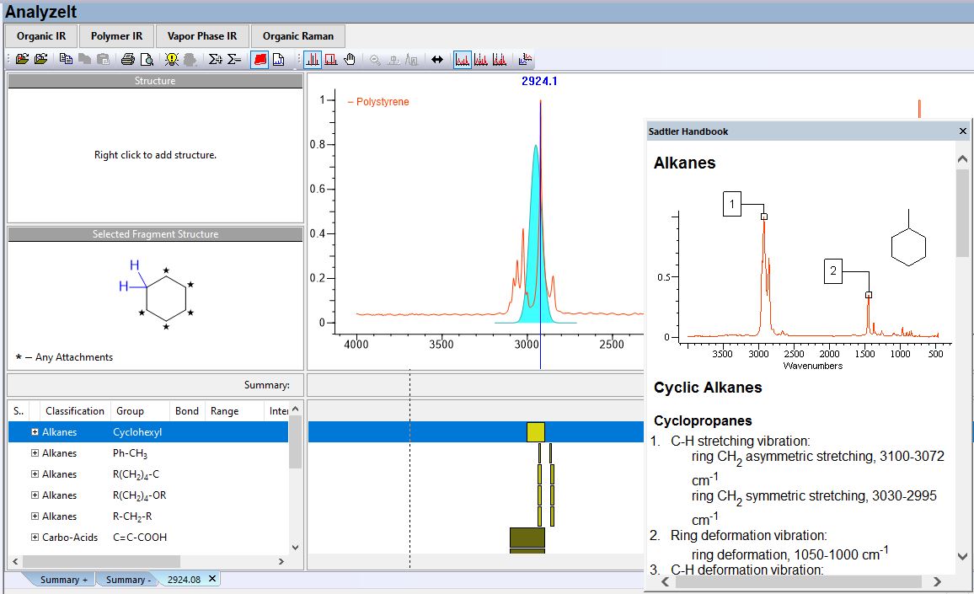974x594 pixels.
Task: Expand the Cyclohexyl Alkanes row
Action: (35, 432)
